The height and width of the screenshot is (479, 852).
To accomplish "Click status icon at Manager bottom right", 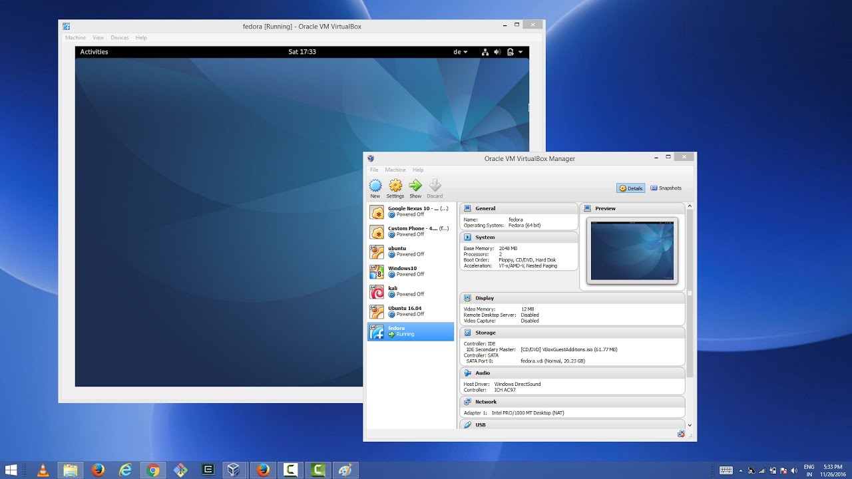I will tap(681, 434).
